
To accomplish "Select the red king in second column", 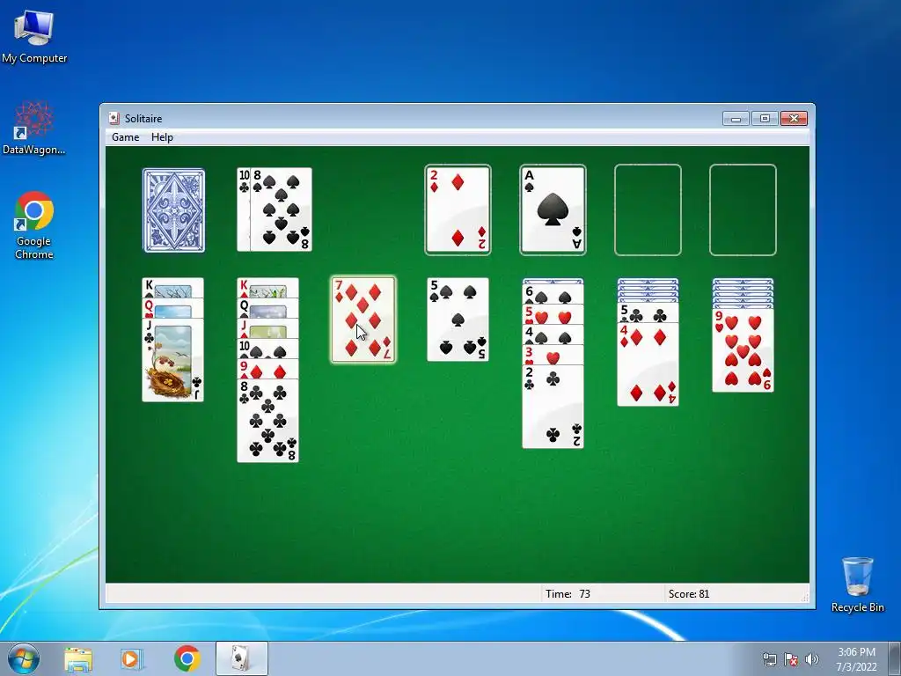I will [267, 288].
